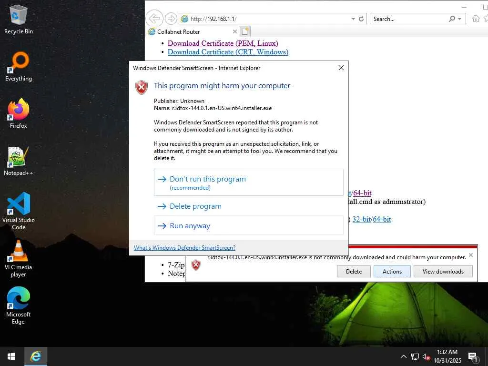Click the search magnifier icon

tap(452, 19)
